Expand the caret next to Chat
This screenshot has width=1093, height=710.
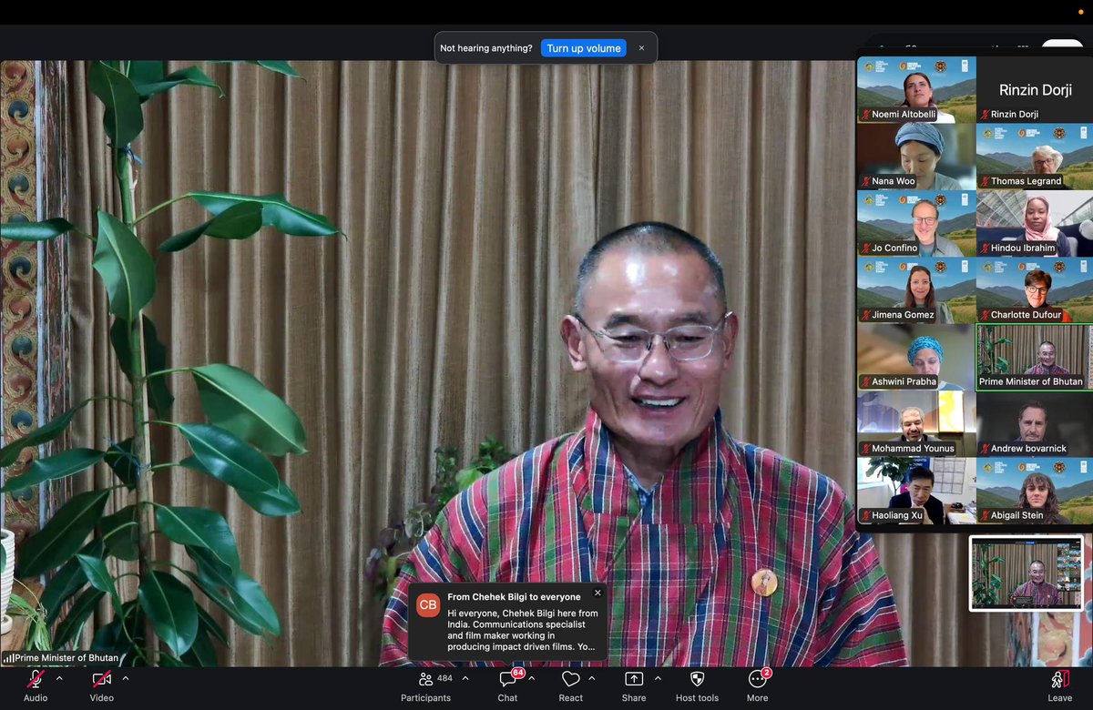531,678
